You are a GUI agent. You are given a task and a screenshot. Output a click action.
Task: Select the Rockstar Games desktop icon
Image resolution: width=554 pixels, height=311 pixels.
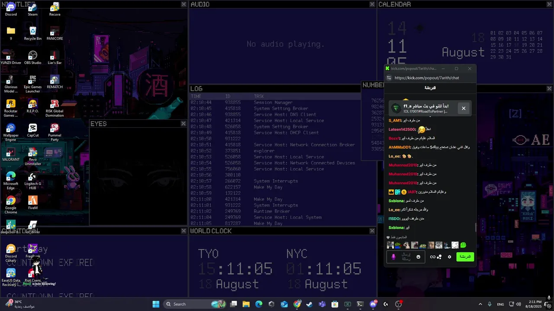click(11, 108)
